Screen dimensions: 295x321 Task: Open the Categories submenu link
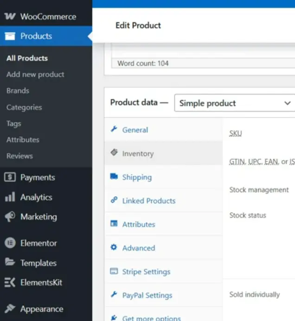pos(24,107)
